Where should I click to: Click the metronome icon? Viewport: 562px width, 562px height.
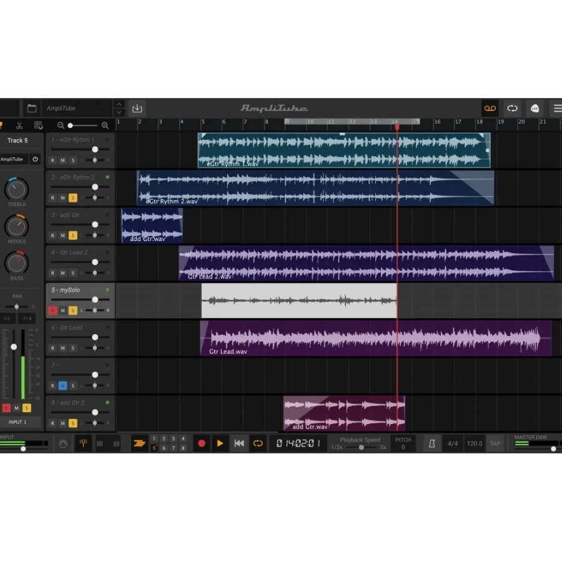[x=431, y=443]
